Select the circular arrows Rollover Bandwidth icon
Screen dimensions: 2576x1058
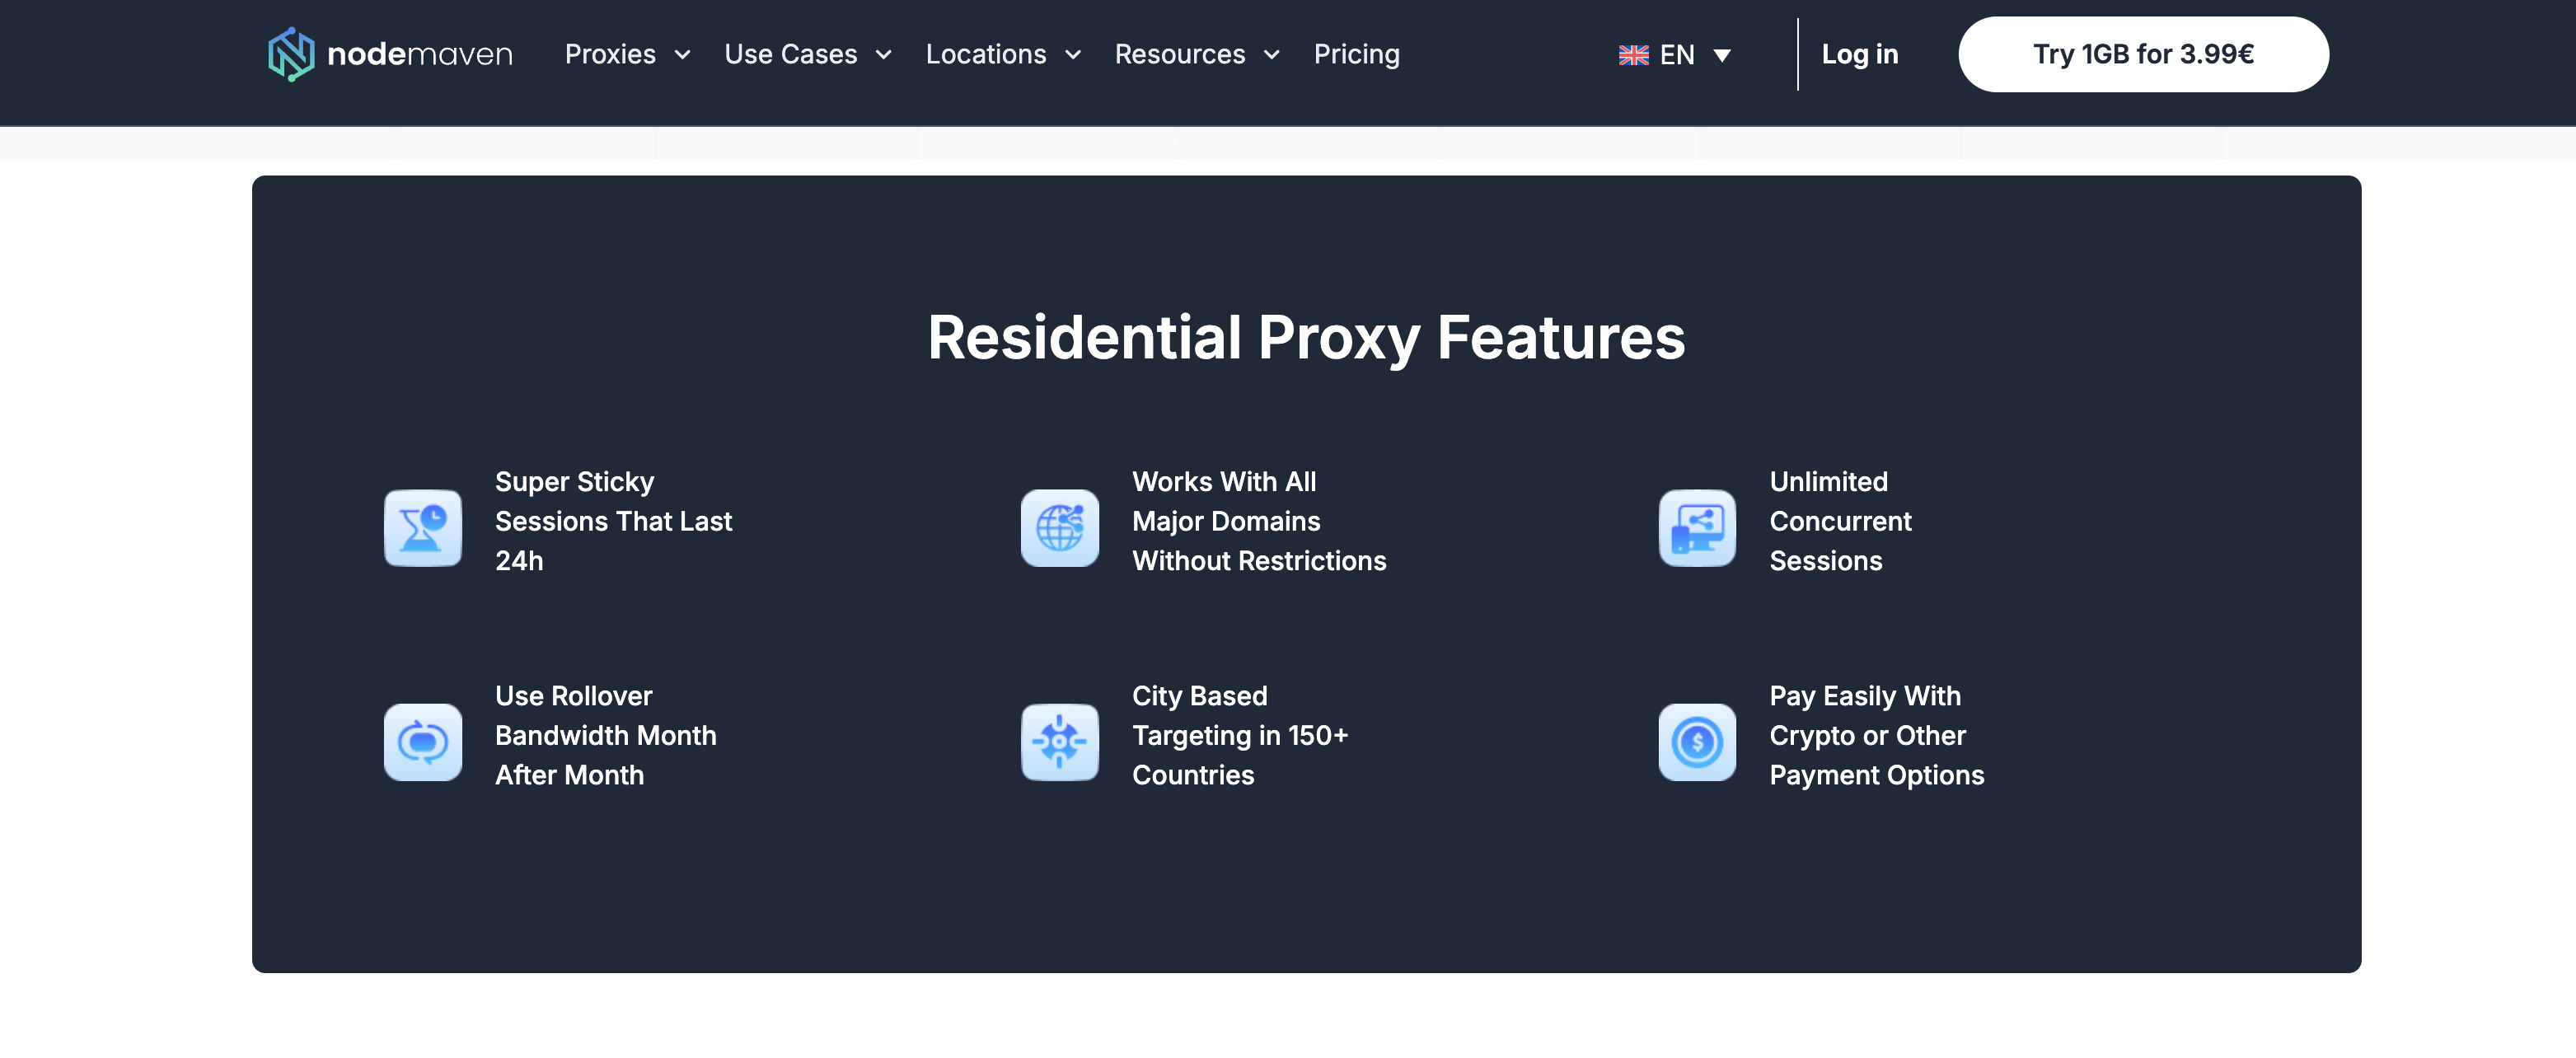[422, 742]
